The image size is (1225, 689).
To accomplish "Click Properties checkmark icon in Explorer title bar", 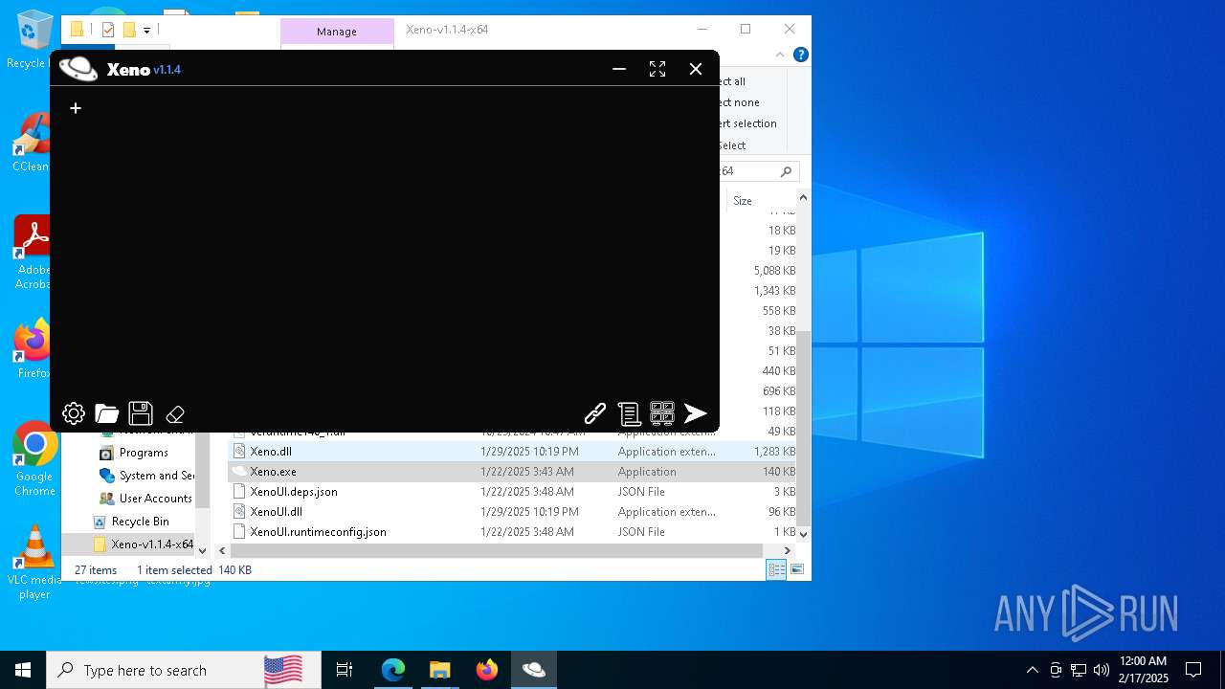I will pos(107,30).
